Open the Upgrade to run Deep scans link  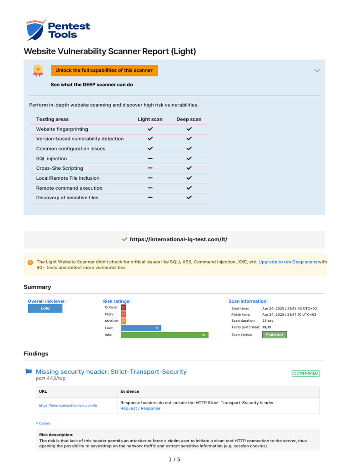tap(288, 262)
